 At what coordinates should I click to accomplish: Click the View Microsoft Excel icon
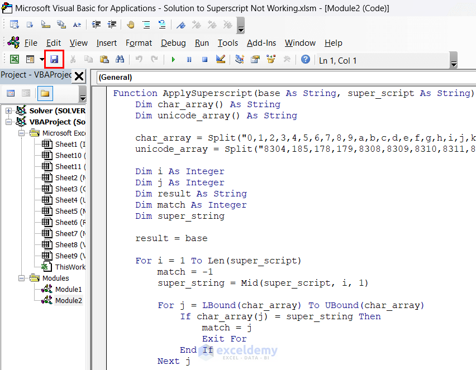(x=15, y=59)
